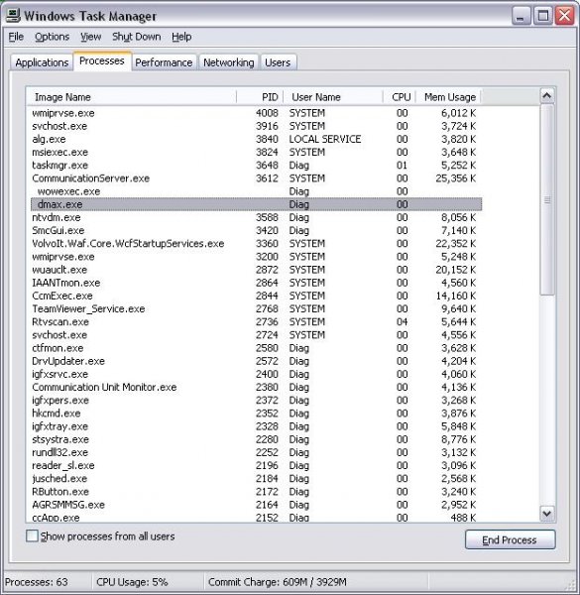Open the Users tab
This screenshot has height=595, width=580.
pyautogui.click(x=278, y=62)
